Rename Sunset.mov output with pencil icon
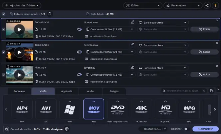 click(x=132, y=22)
